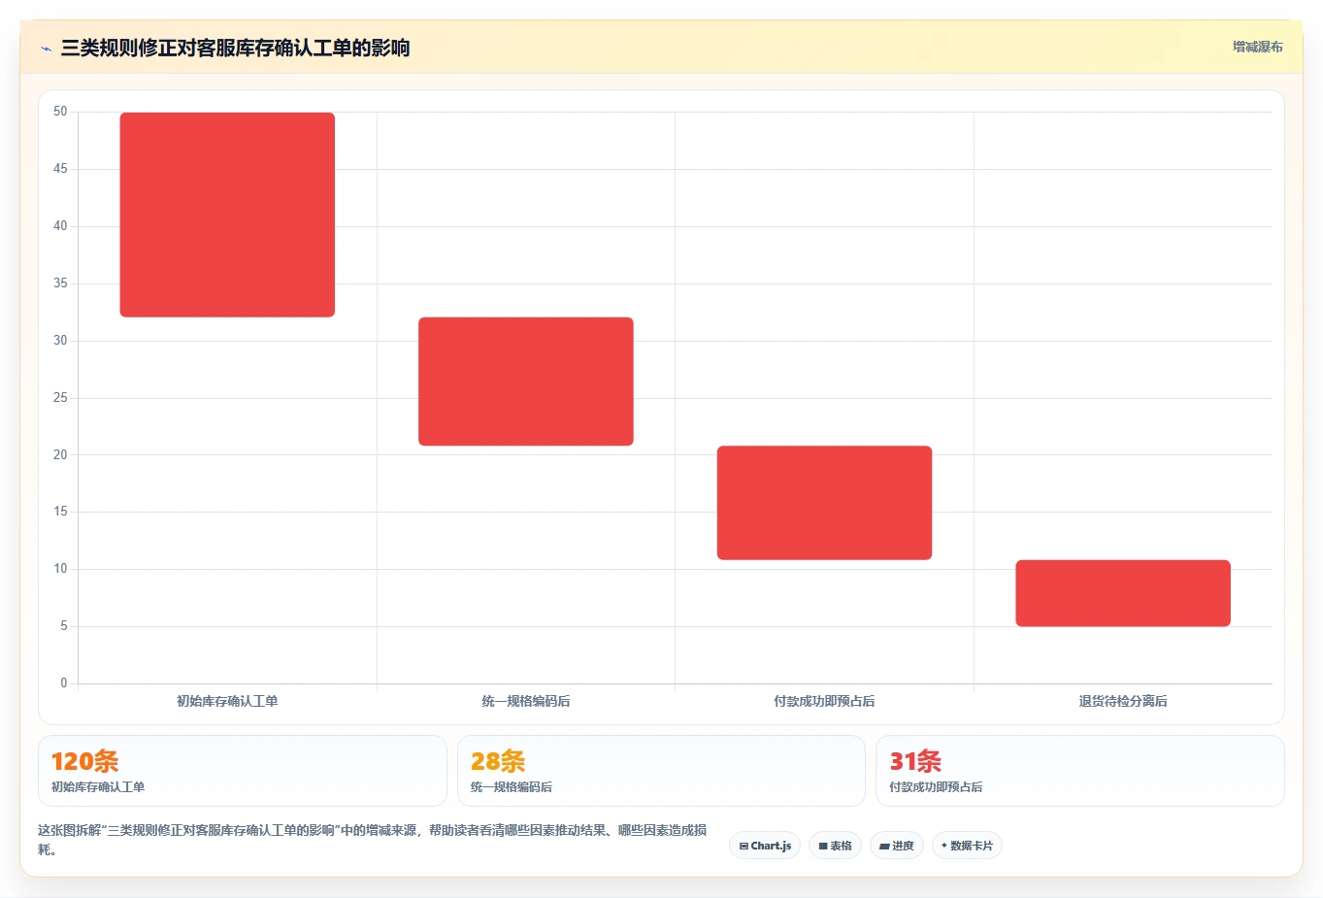Open the 120条 初始库存确认工单 card
This screenshot has height=898, width=1323.
[243, 771]
